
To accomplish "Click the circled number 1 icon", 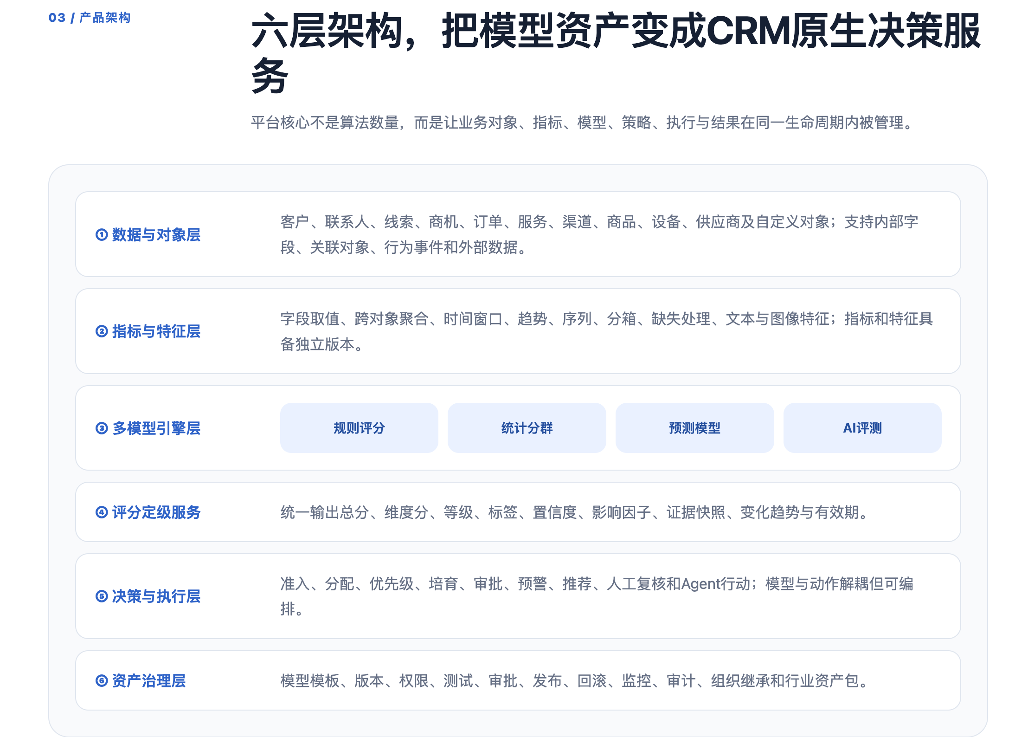I will tap(102, 235).
